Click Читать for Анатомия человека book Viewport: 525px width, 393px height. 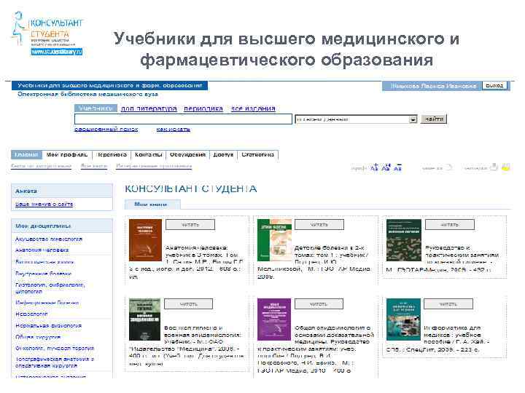point(190,225)
